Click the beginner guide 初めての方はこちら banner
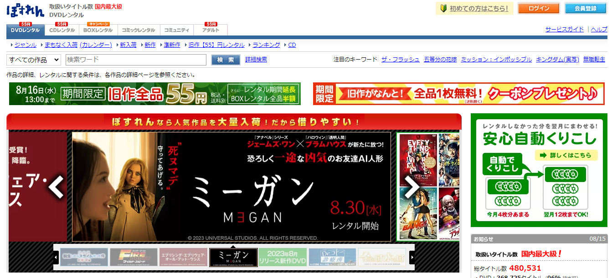The height and width of the screenshot is (278, 612). tap(474, 9)
